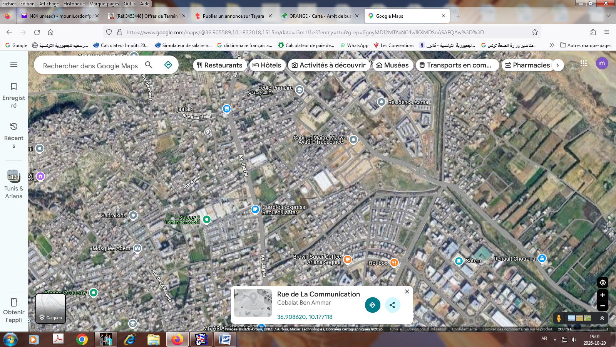Click the search magnifier icon in Maps
Viewport: 616px width, 347px height.
149,65
